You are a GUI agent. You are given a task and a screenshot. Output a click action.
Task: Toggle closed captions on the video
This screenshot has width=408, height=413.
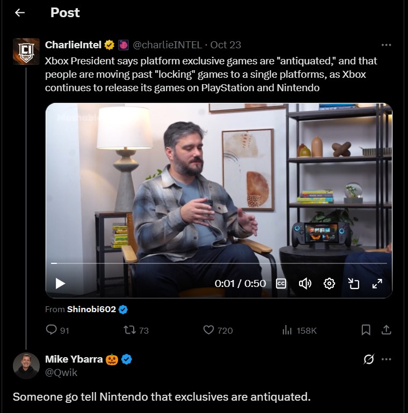tap(281, 283)
